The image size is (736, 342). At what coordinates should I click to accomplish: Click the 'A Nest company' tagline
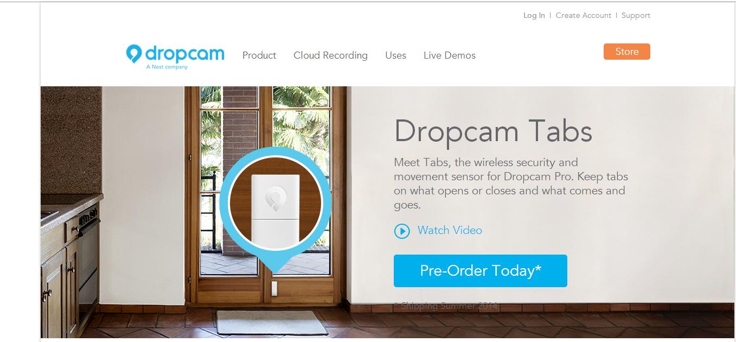click(167, 67)
